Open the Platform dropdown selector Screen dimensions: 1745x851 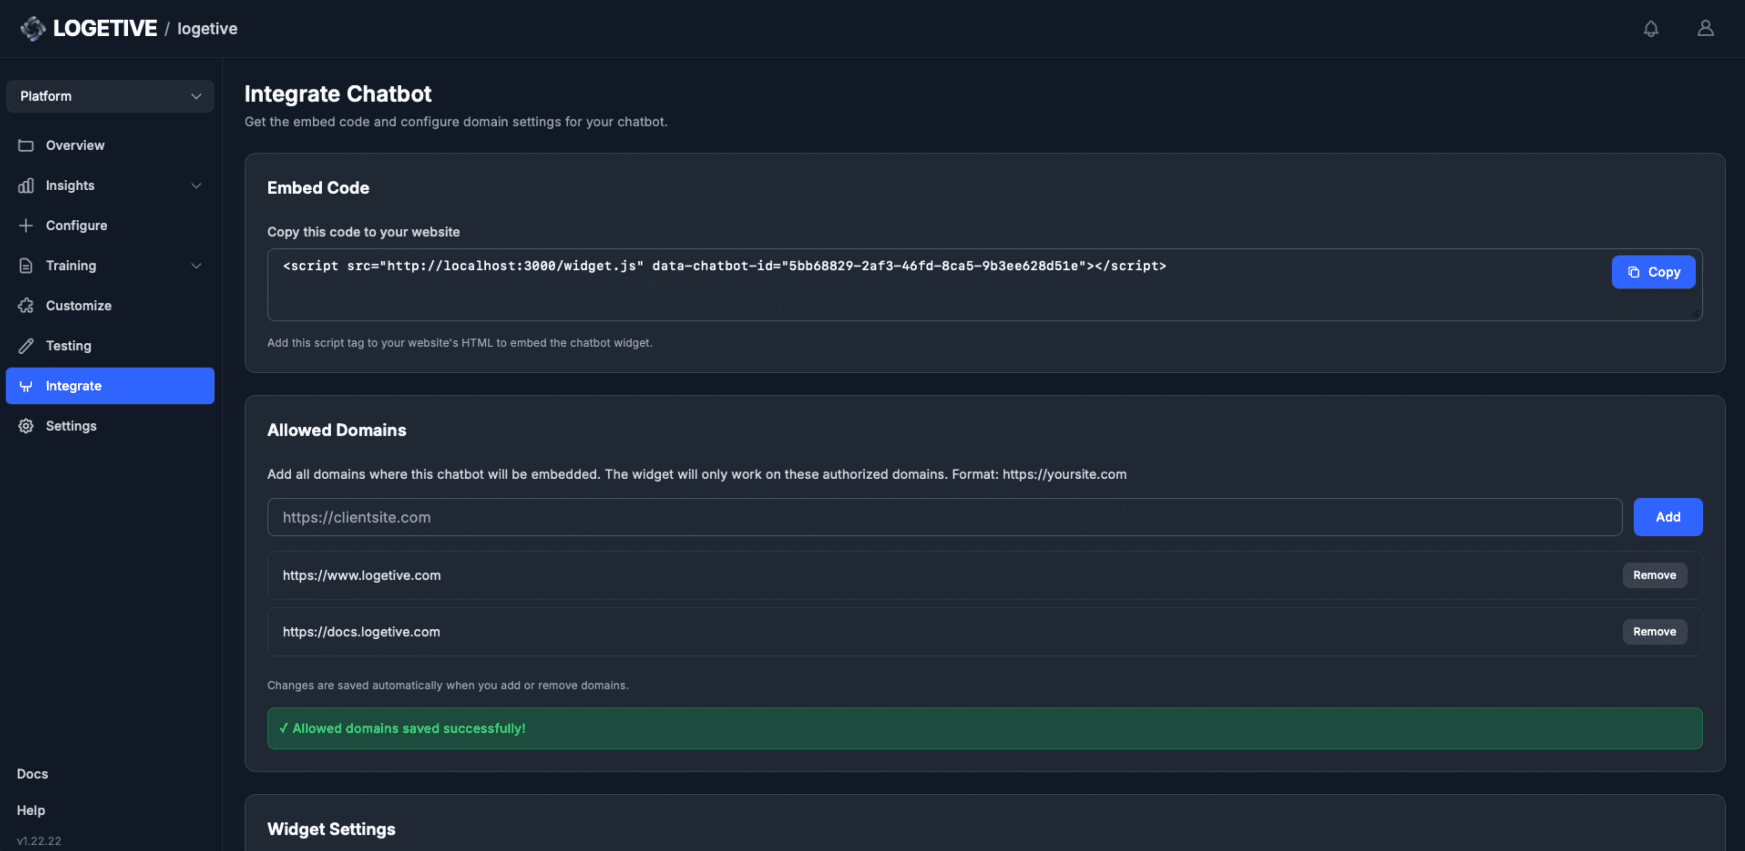point(110,96)
